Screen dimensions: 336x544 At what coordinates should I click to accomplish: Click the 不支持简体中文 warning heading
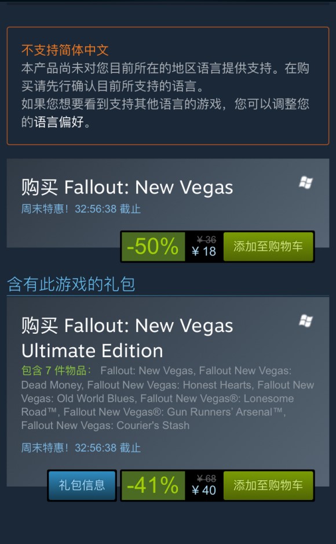coord(65,51)
